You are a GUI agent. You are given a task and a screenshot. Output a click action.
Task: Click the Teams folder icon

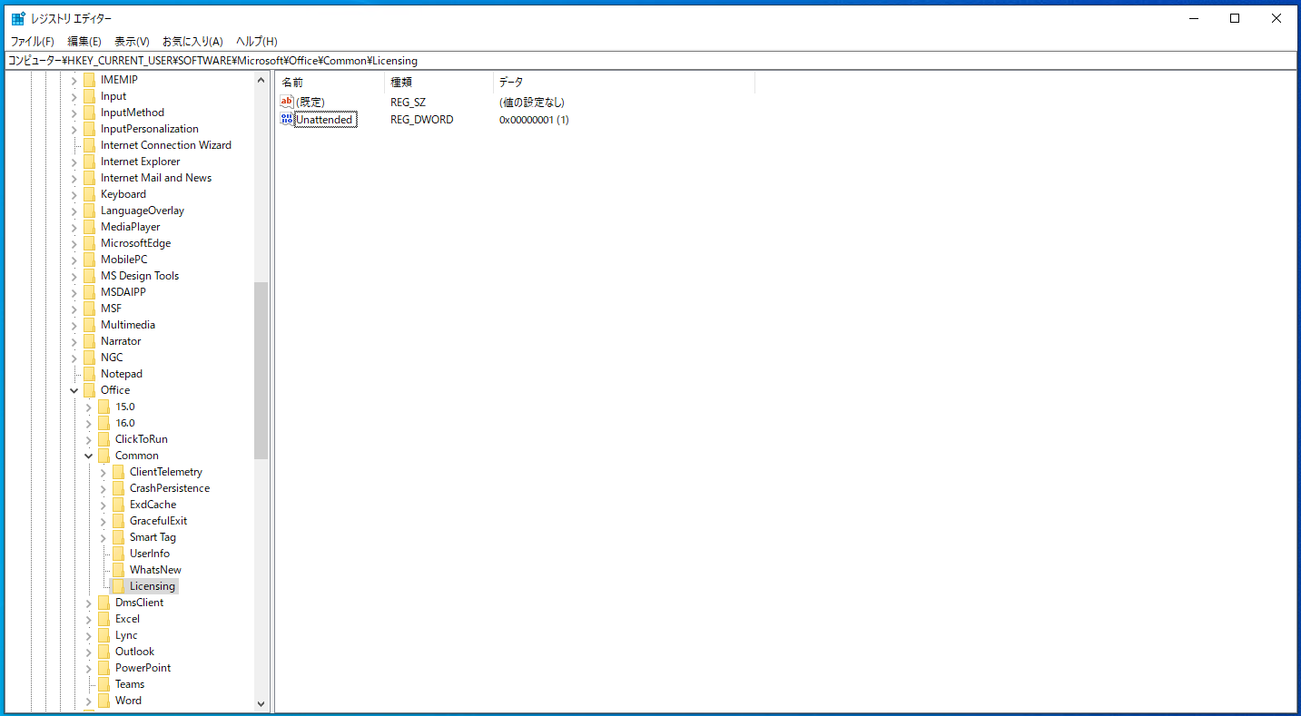click(x=104, y=684)
